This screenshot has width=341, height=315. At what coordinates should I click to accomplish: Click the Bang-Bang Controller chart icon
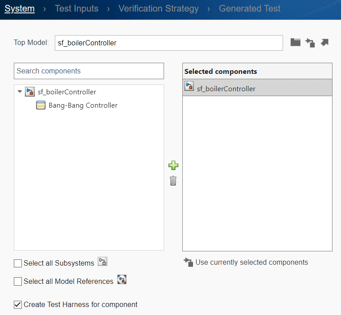[x=41, y=105]
